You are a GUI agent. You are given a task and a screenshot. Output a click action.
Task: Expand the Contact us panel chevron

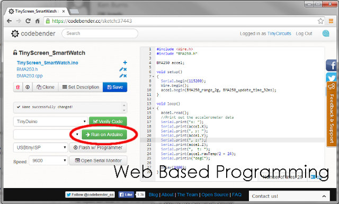point(324,196)
